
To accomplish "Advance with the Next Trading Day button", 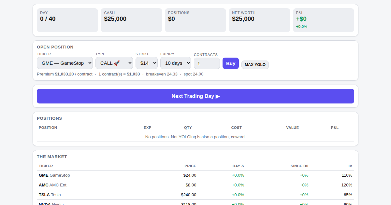I will (x=195, y=96).
